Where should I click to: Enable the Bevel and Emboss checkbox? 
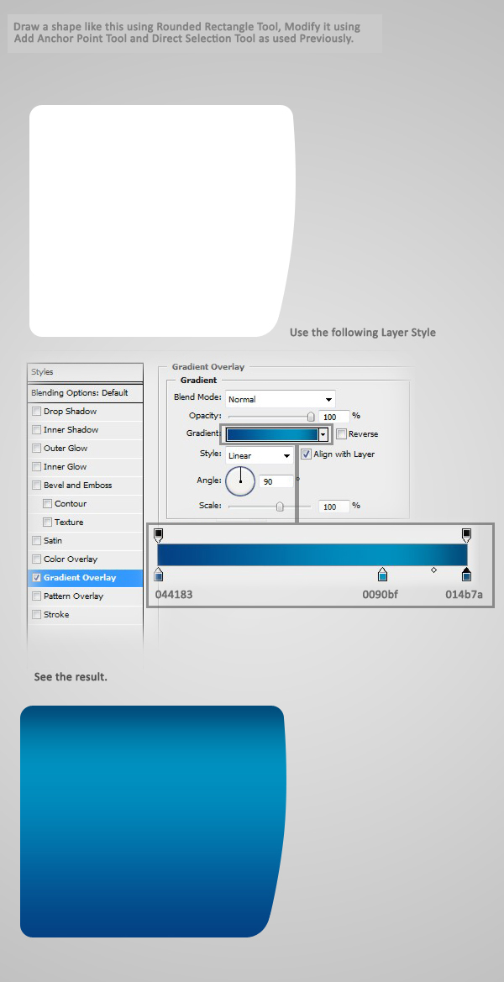tap(36, 486)
